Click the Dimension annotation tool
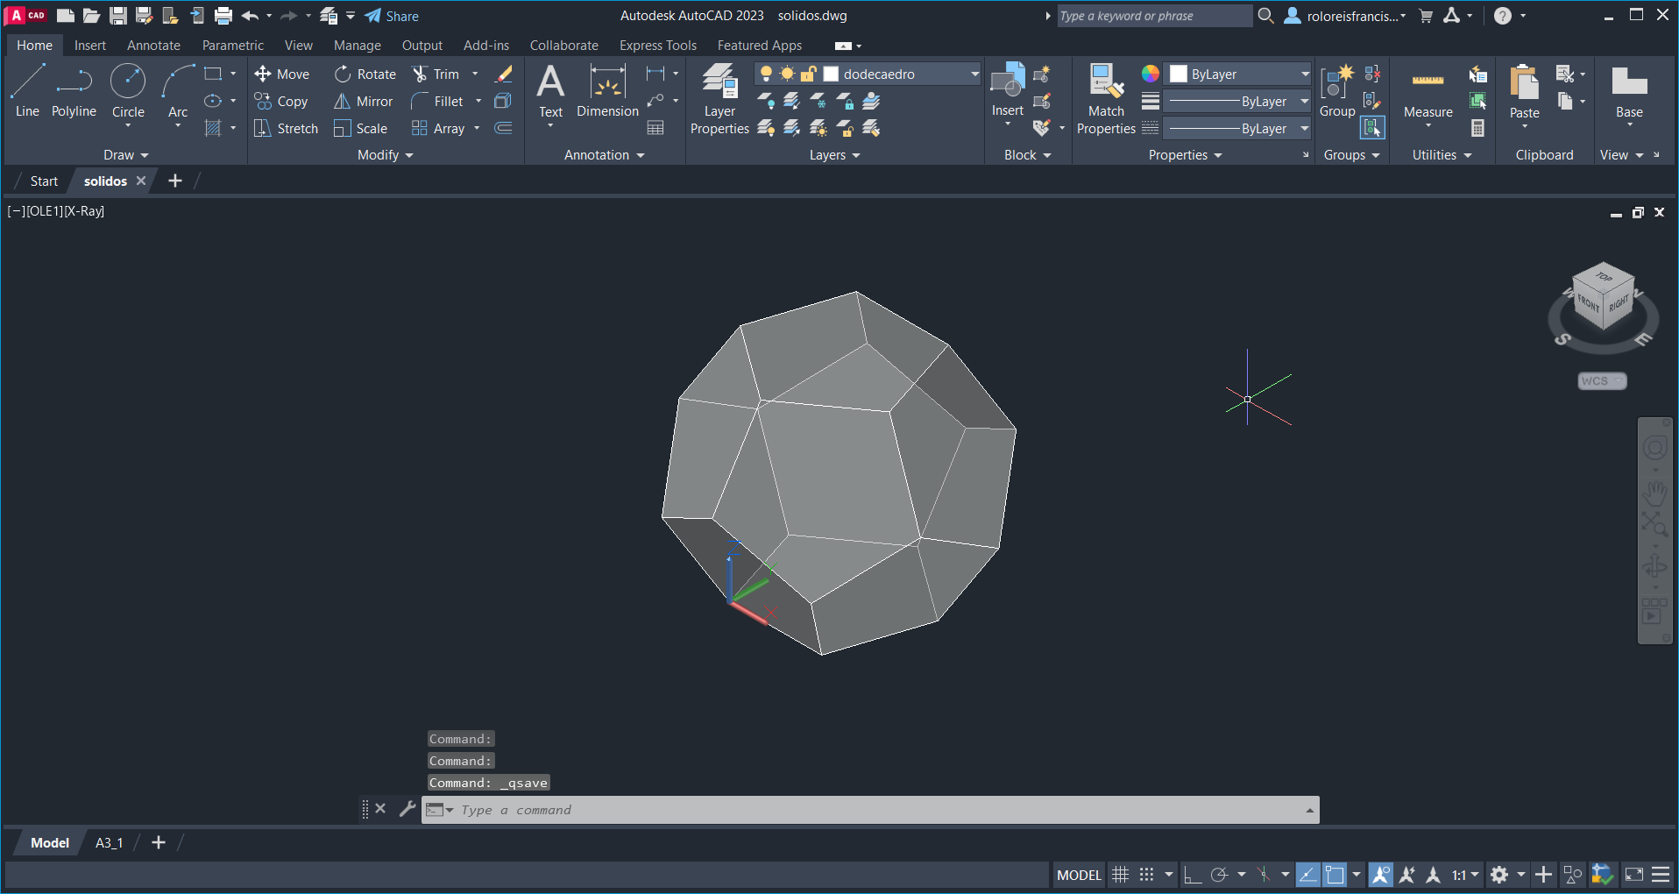This screenshot has height=894, width=1679. pyautogui.click(x=607, y=91)
